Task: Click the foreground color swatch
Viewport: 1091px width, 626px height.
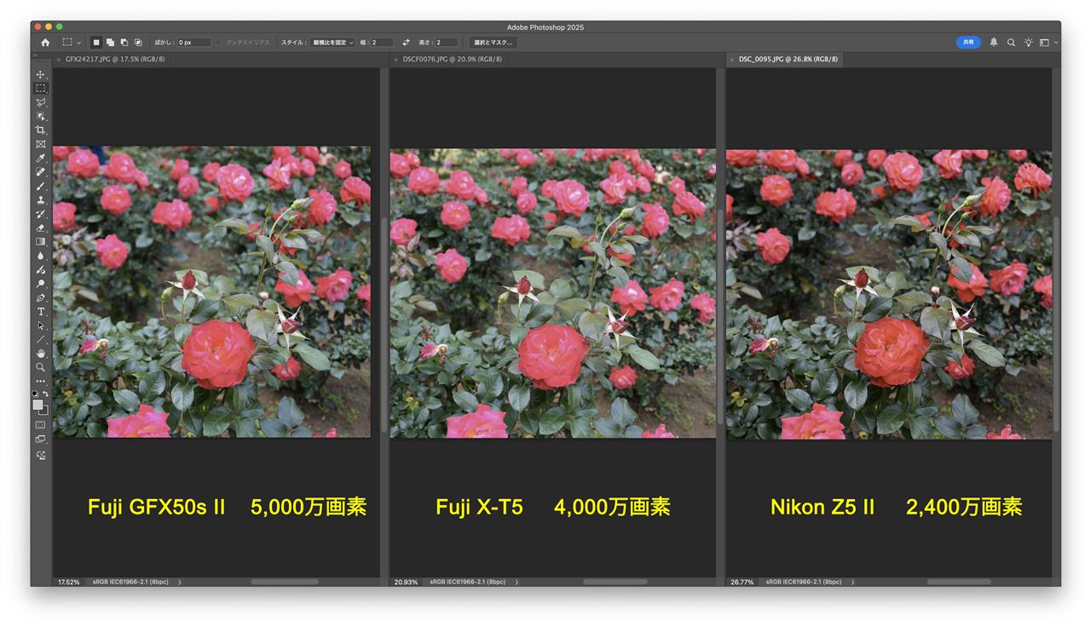Action: click(x=38, y=405)
